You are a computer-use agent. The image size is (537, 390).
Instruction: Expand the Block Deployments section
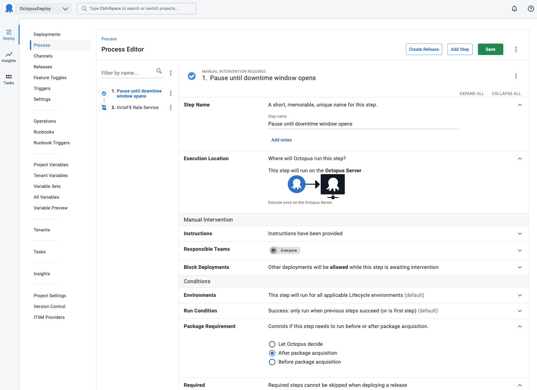point(520,267)
